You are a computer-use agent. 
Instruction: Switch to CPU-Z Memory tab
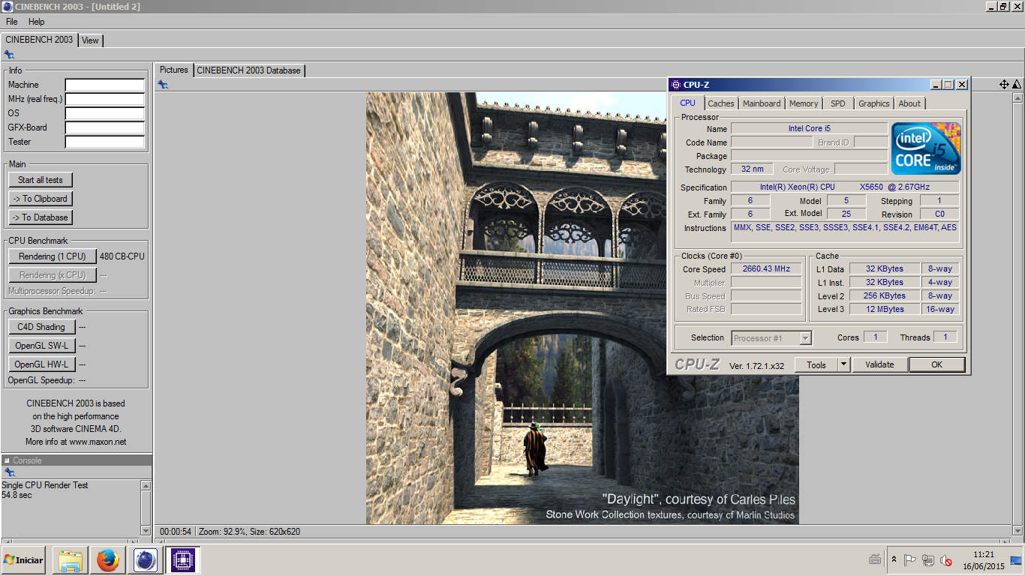[804, 103]
